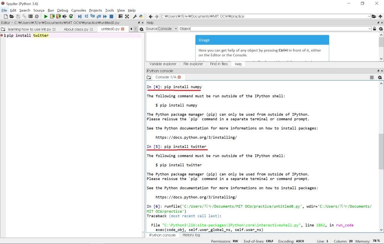Show the Find in files tab

point(219,64)
